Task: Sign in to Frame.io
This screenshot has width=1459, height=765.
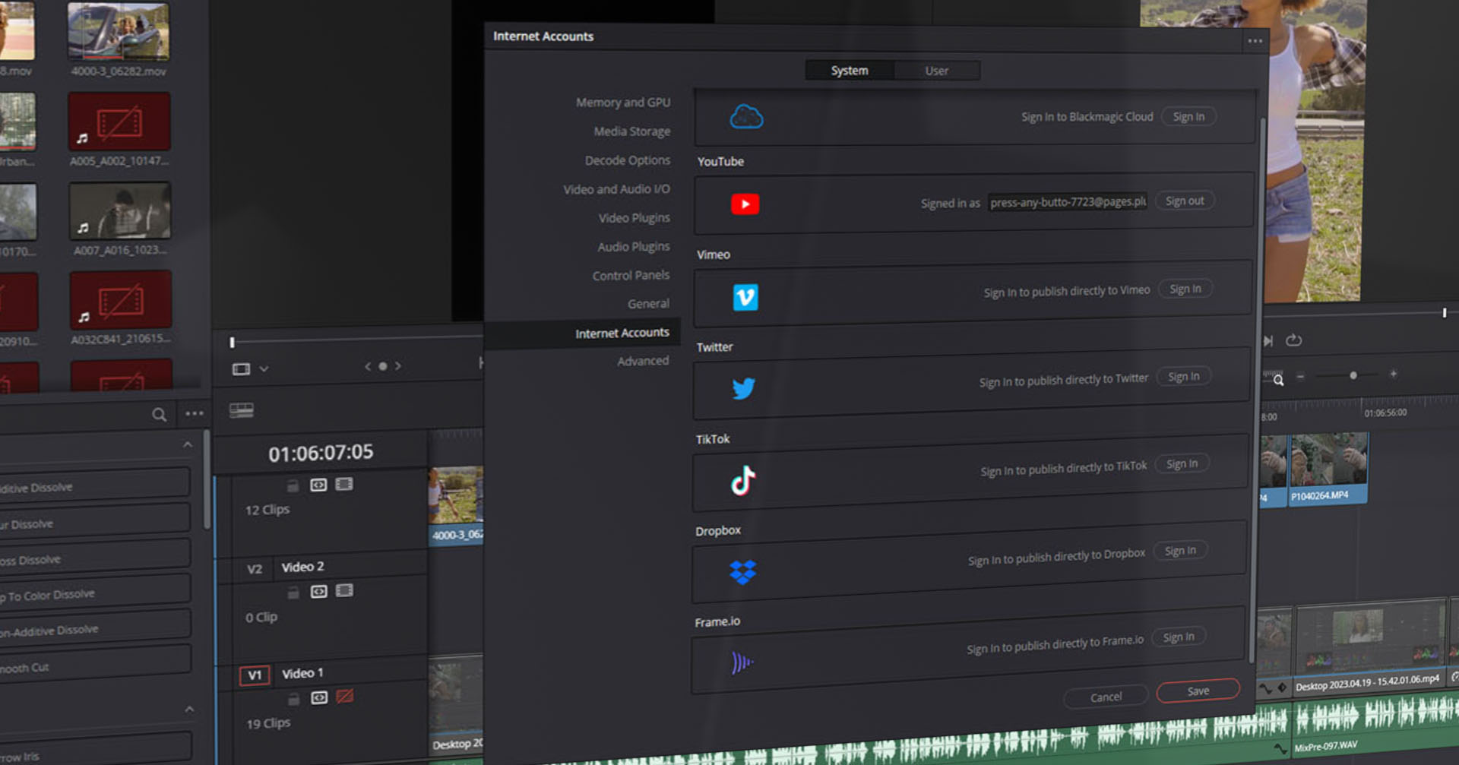Action: tap(1179, 637)
